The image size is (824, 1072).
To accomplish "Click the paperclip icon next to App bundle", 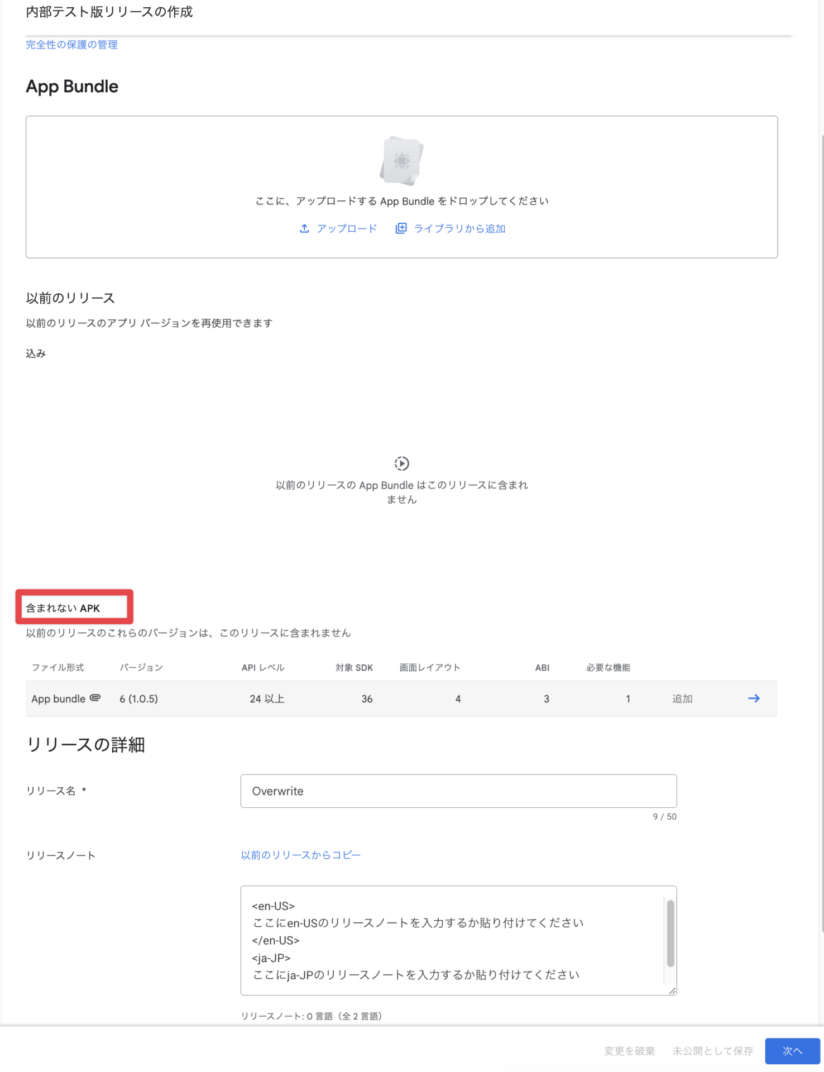I will pos(95,698).
